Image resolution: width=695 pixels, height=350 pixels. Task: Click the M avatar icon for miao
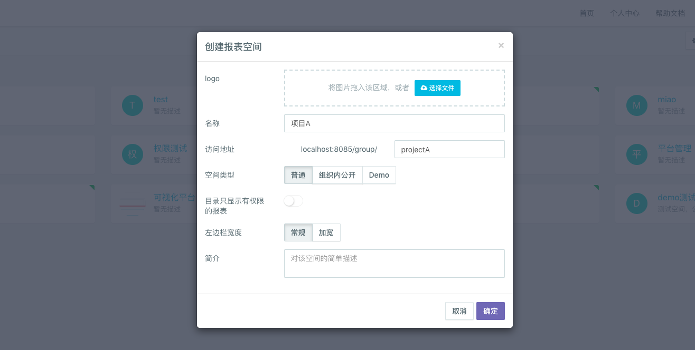tap(636, 105)
